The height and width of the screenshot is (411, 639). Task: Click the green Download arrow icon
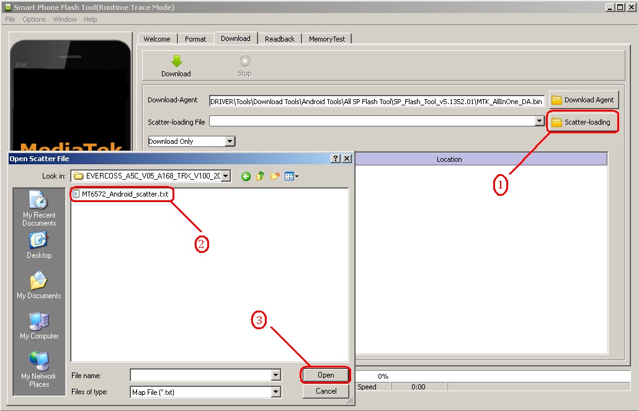176,61
